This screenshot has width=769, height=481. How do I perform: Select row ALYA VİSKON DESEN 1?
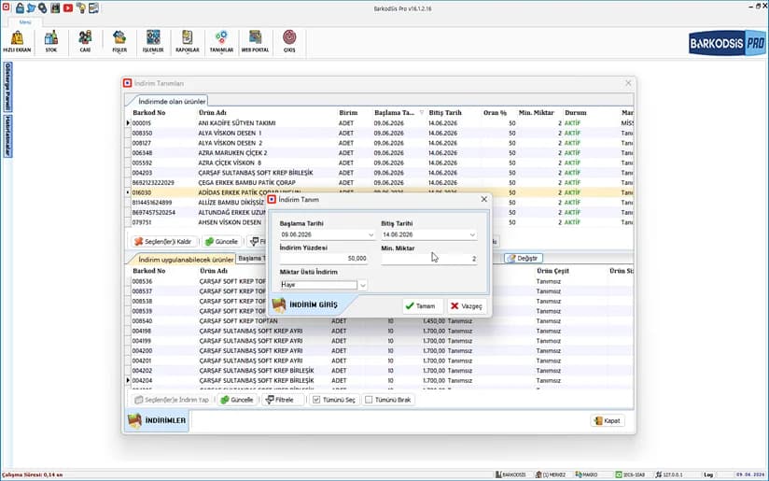380,133
